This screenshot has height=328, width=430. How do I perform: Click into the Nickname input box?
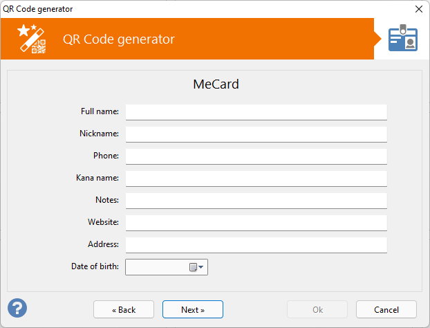pyautogui.click(x=256, y=134)
